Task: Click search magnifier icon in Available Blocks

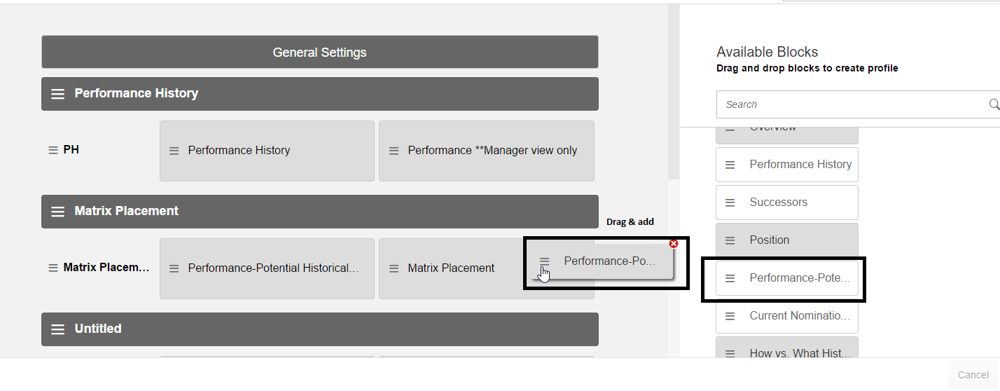Action: click(x=994, y=104)
